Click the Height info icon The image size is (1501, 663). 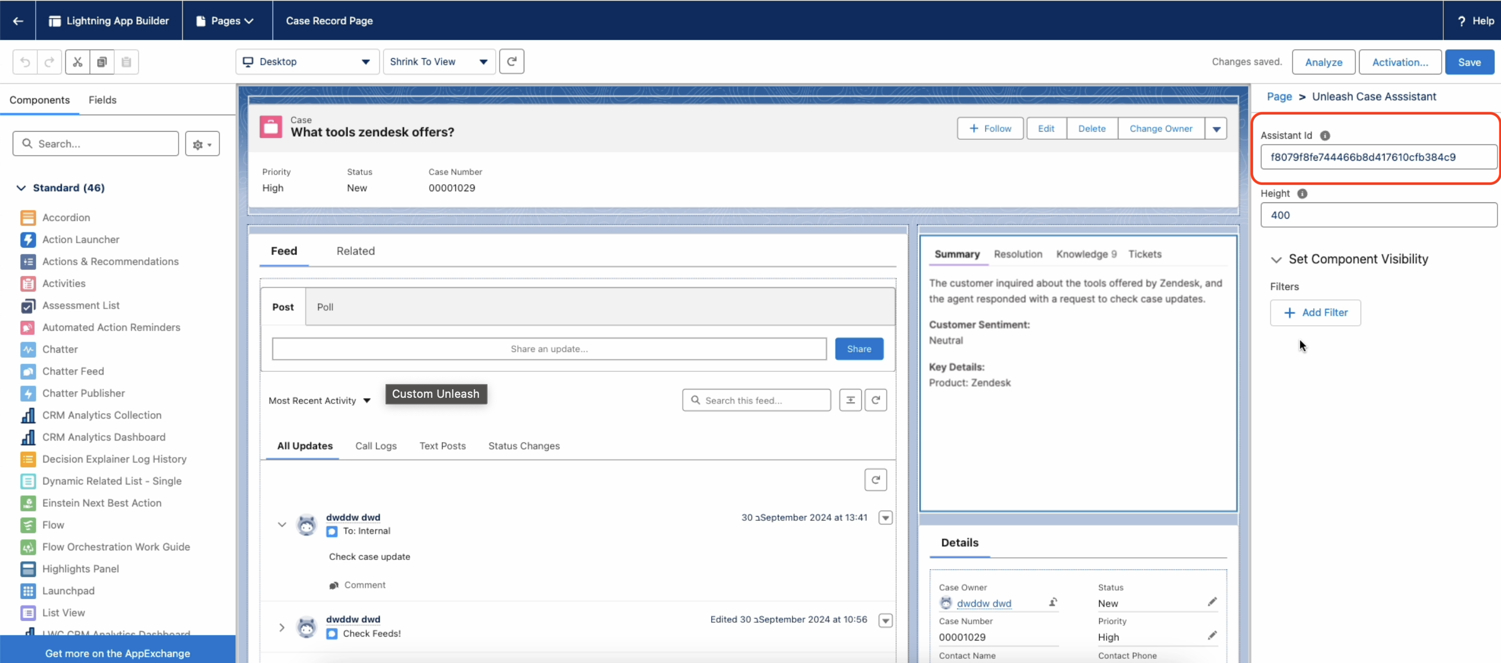[x=1302, y=194]
